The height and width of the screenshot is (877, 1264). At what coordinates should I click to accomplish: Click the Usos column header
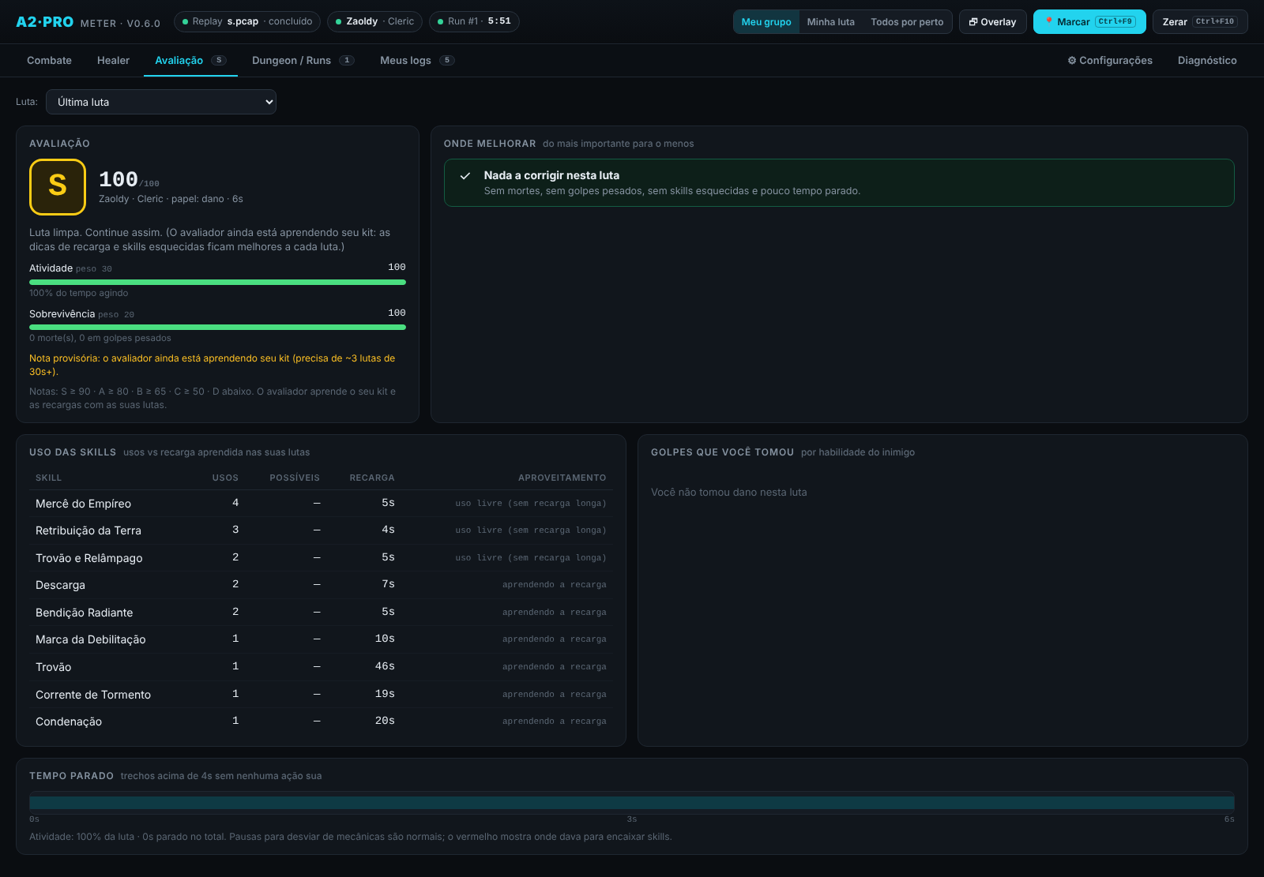click(x=225, y=478)
